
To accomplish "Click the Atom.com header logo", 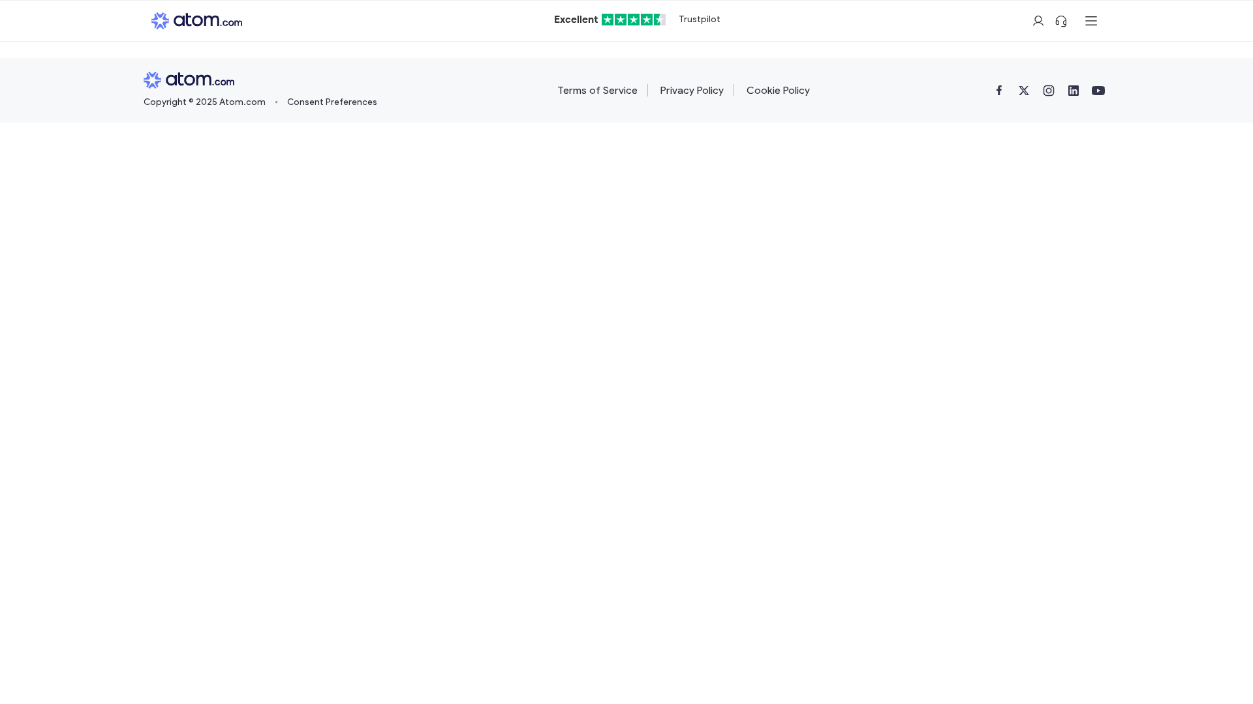I will pyautogui.click(x=196, y=20).
